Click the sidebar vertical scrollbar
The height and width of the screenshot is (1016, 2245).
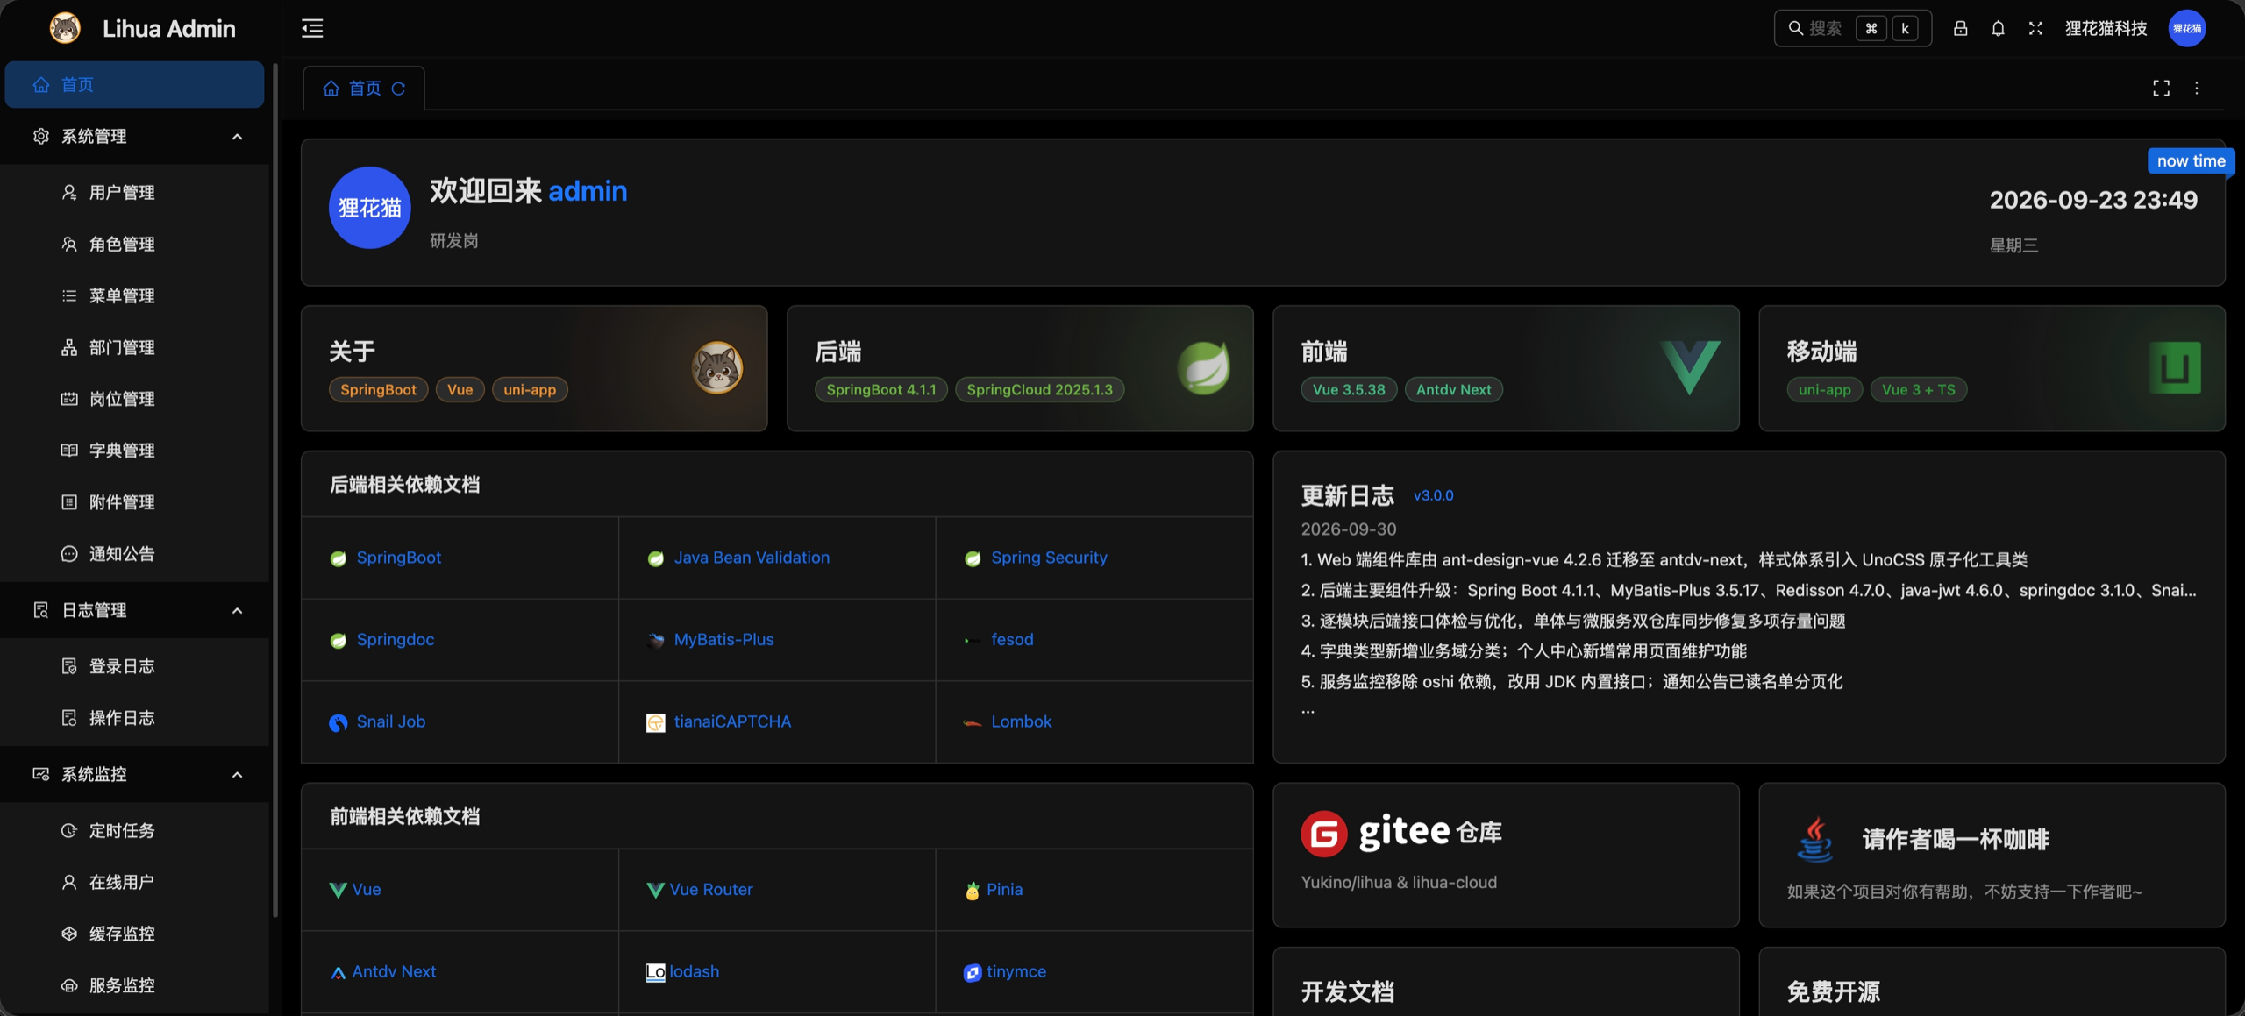(x=275, y=491)
